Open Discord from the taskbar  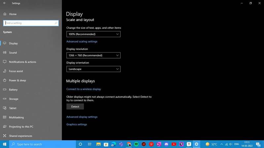coord(166,144)
